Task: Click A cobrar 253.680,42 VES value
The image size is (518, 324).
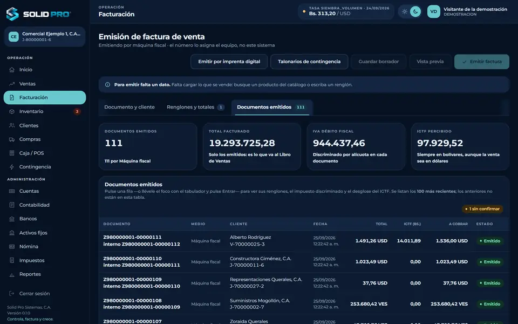Action: [449, 304]
